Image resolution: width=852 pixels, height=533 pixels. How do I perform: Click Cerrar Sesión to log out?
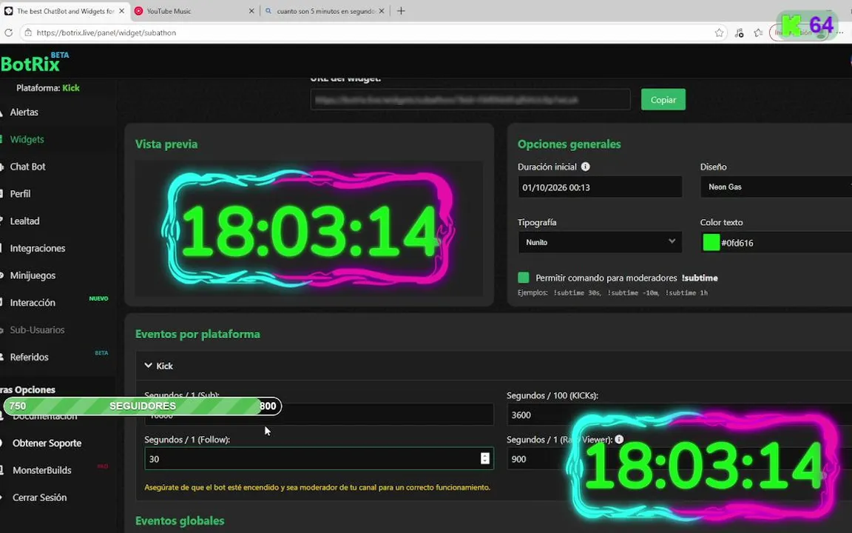pyautogui.click(x=40, y=497)
